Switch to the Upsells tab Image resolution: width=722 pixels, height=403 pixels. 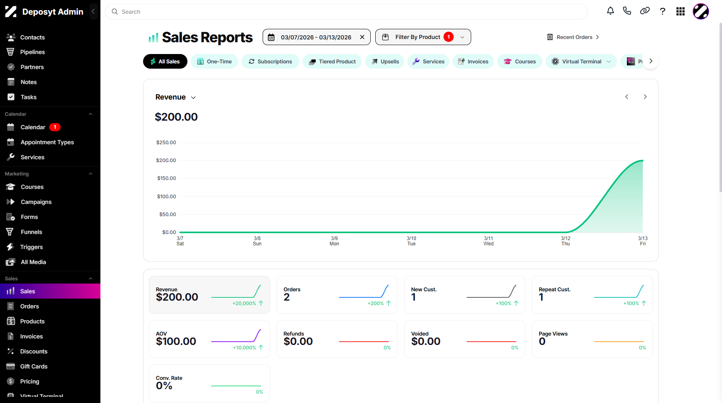pyautogui.click(x=385, y=61)
